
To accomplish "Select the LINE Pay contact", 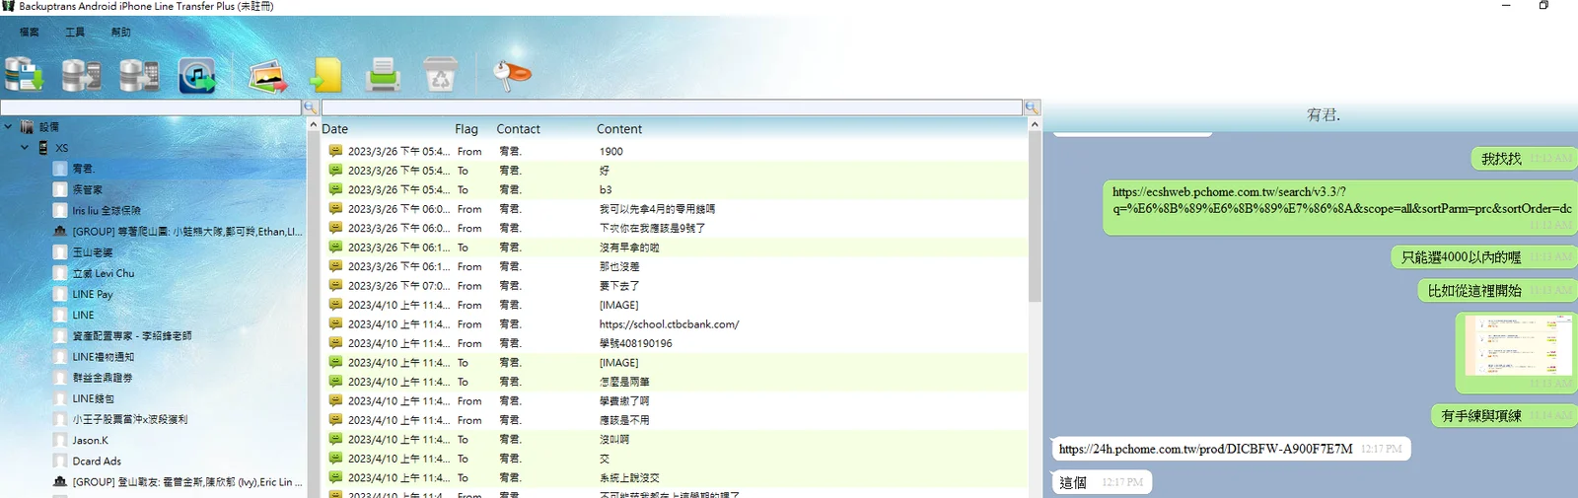I will [93, 294].
